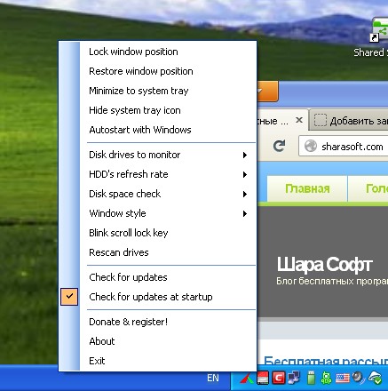This screenshot has height=391, width=388.
Task: Click the red disk drive tray icon
Action: pyautogui.click(x=263, y=379)
